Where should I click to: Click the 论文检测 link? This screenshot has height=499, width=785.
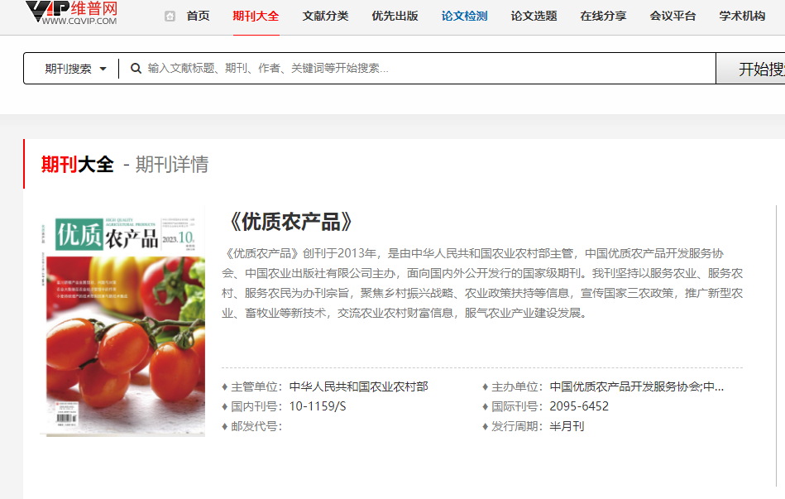(x=465, y=16)
